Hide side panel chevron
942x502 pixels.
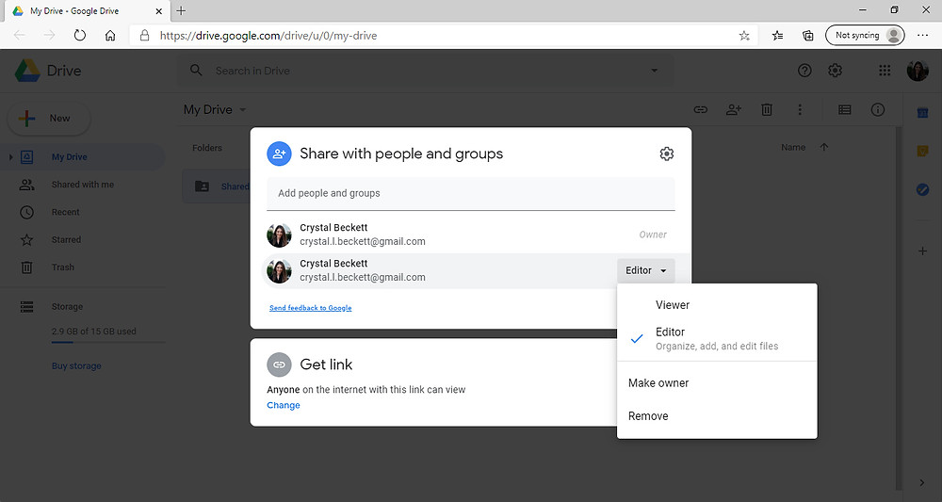922,483
